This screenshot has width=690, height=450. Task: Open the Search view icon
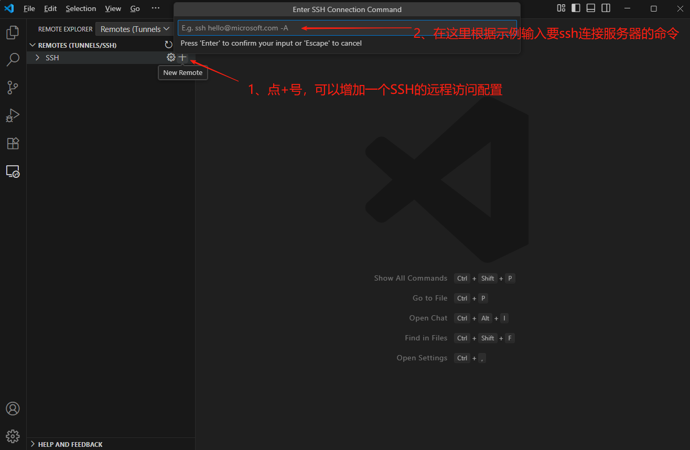coord(13,60)
